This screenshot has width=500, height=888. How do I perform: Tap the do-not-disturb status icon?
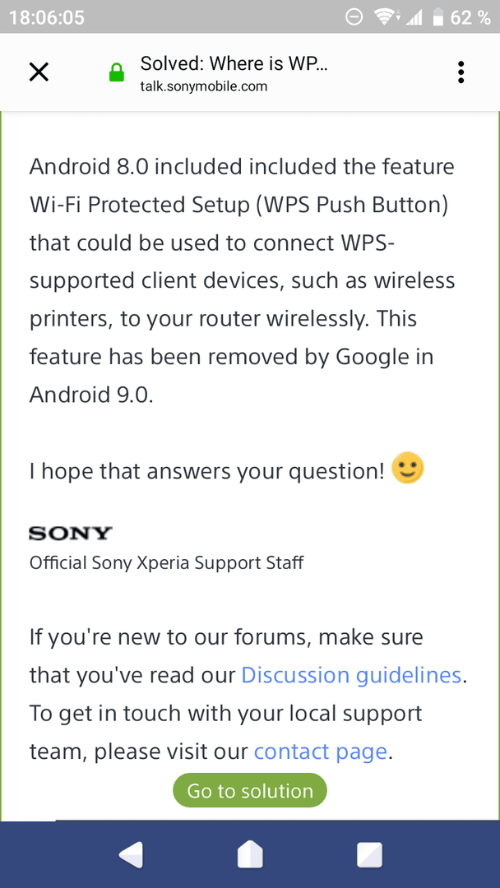point(354,17)
